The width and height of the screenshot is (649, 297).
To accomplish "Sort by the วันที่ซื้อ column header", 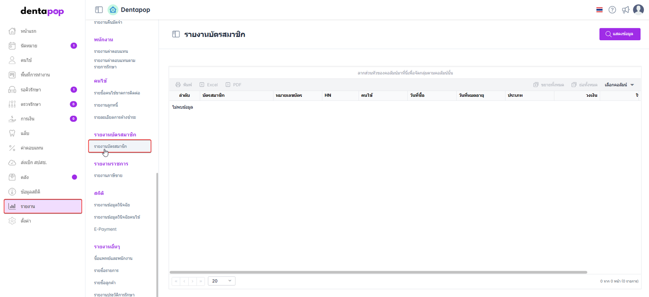I will (432, 95).
